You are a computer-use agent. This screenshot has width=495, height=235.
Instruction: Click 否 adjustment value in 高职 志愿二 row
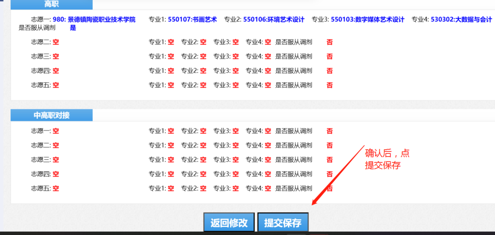330,42
